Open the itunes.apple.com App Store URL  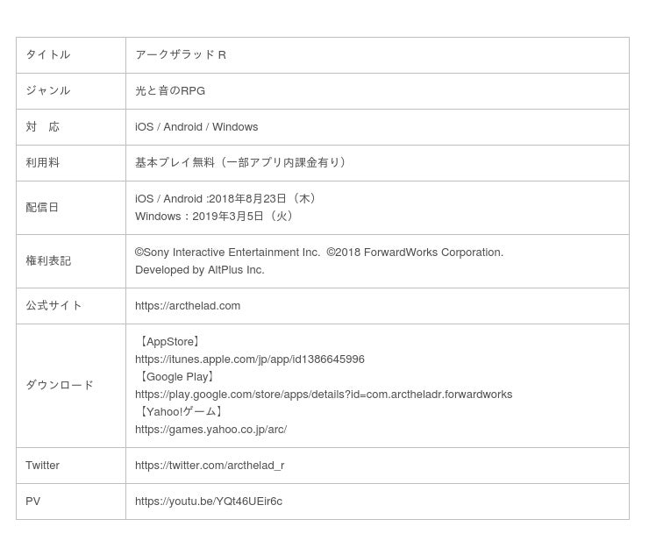tap(249, 359)
